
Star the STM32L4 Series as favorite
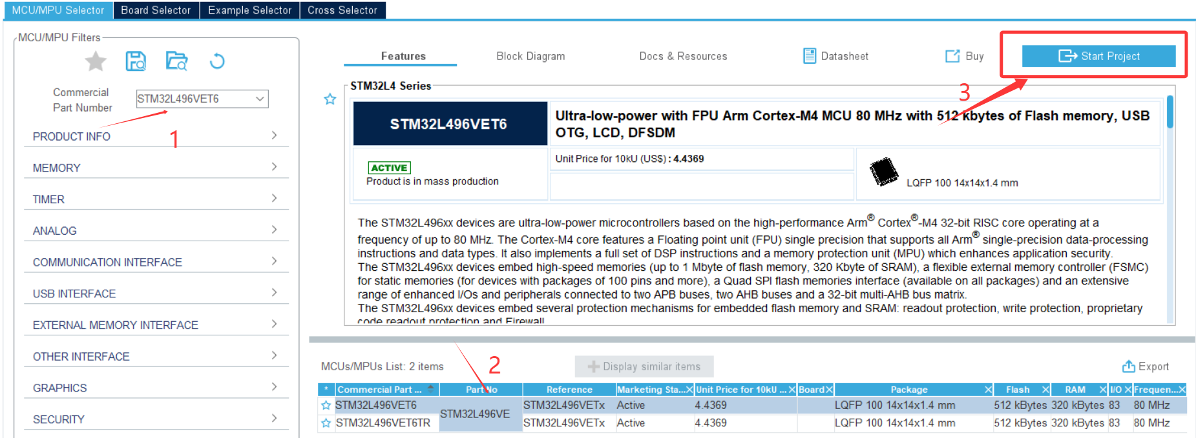coord(330,99)
